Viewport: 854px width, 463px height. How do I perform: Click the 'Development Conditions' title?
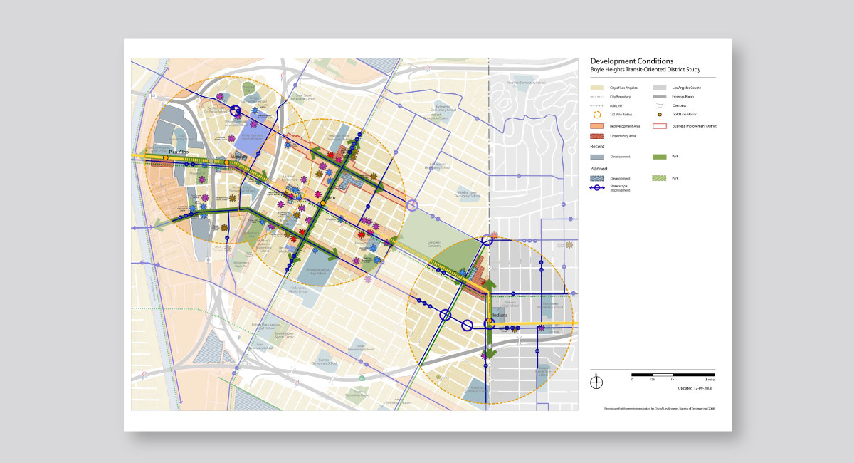(632, 61)
